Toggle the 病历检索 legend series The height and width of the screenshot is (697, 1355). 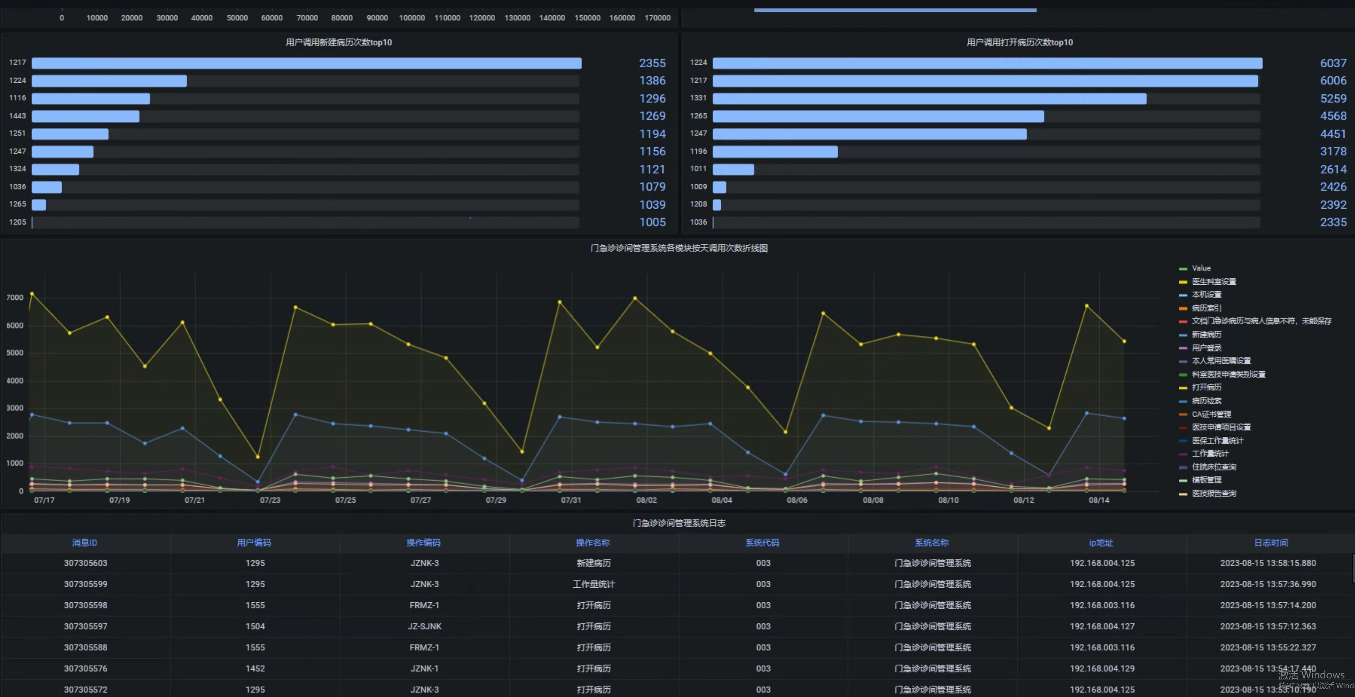[1207, 401]
